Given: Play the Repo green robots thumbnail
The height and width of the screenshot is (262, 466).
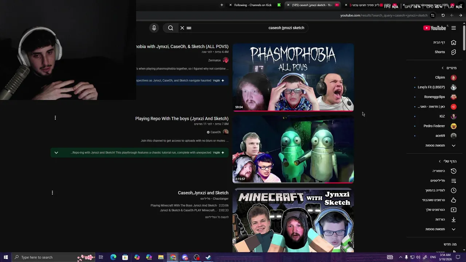Looking at the screenshot, I should 293,149.
